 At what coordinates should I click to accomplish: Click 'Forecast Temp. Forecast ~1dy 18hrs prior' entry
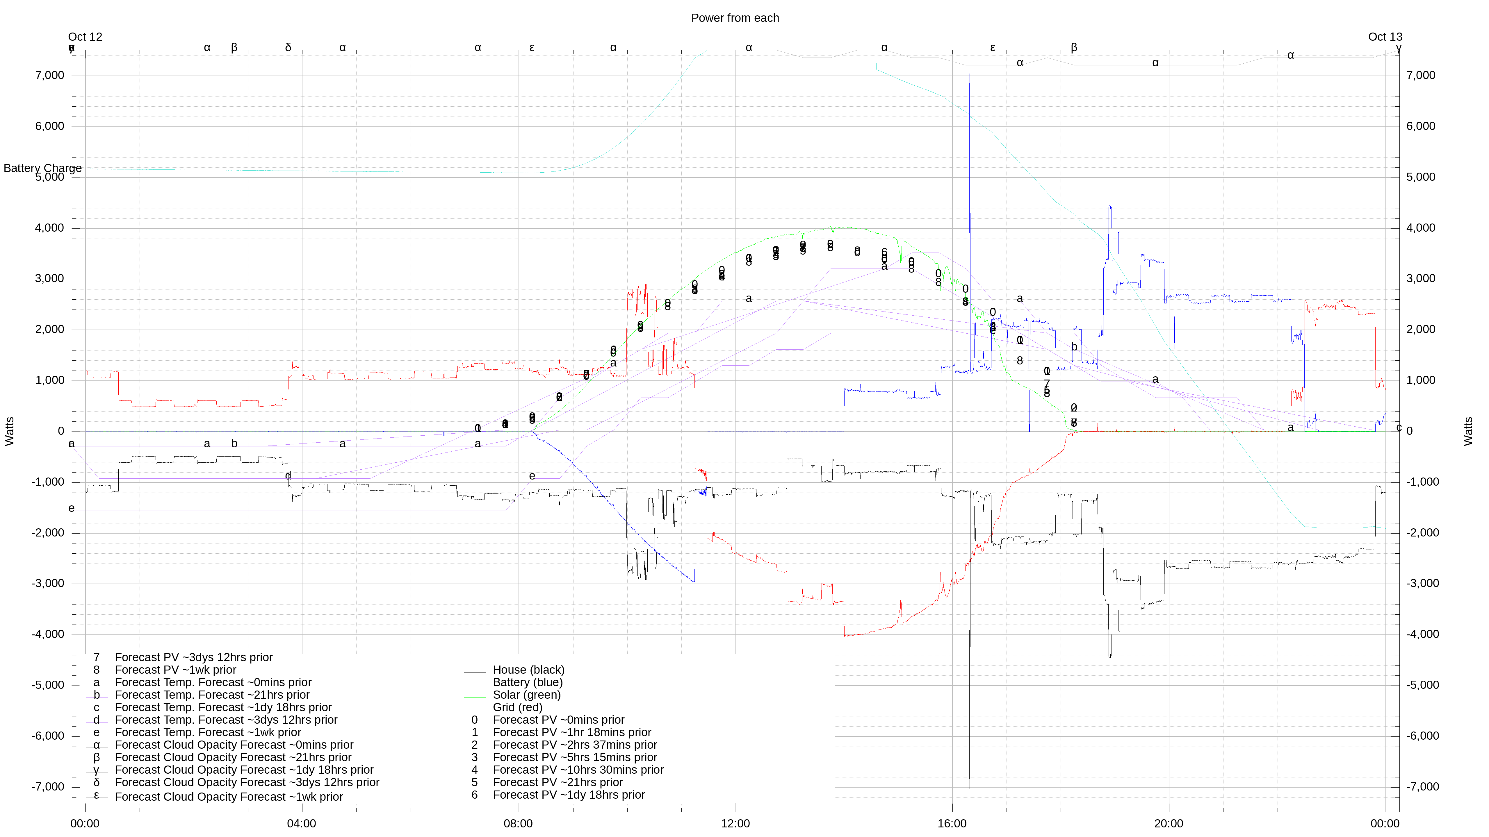(223, 708)
